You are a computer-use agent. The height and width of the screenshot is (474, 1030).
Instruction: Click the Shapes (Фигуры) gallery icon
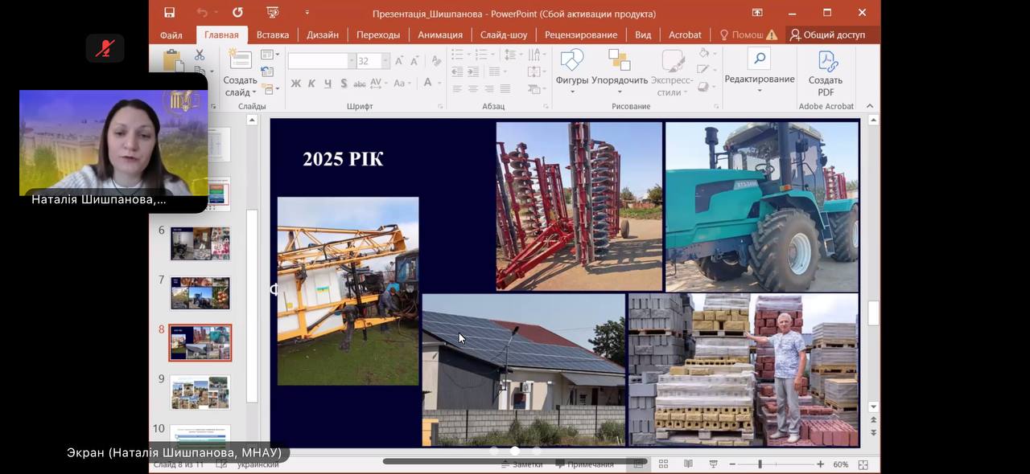coord(571,62)
